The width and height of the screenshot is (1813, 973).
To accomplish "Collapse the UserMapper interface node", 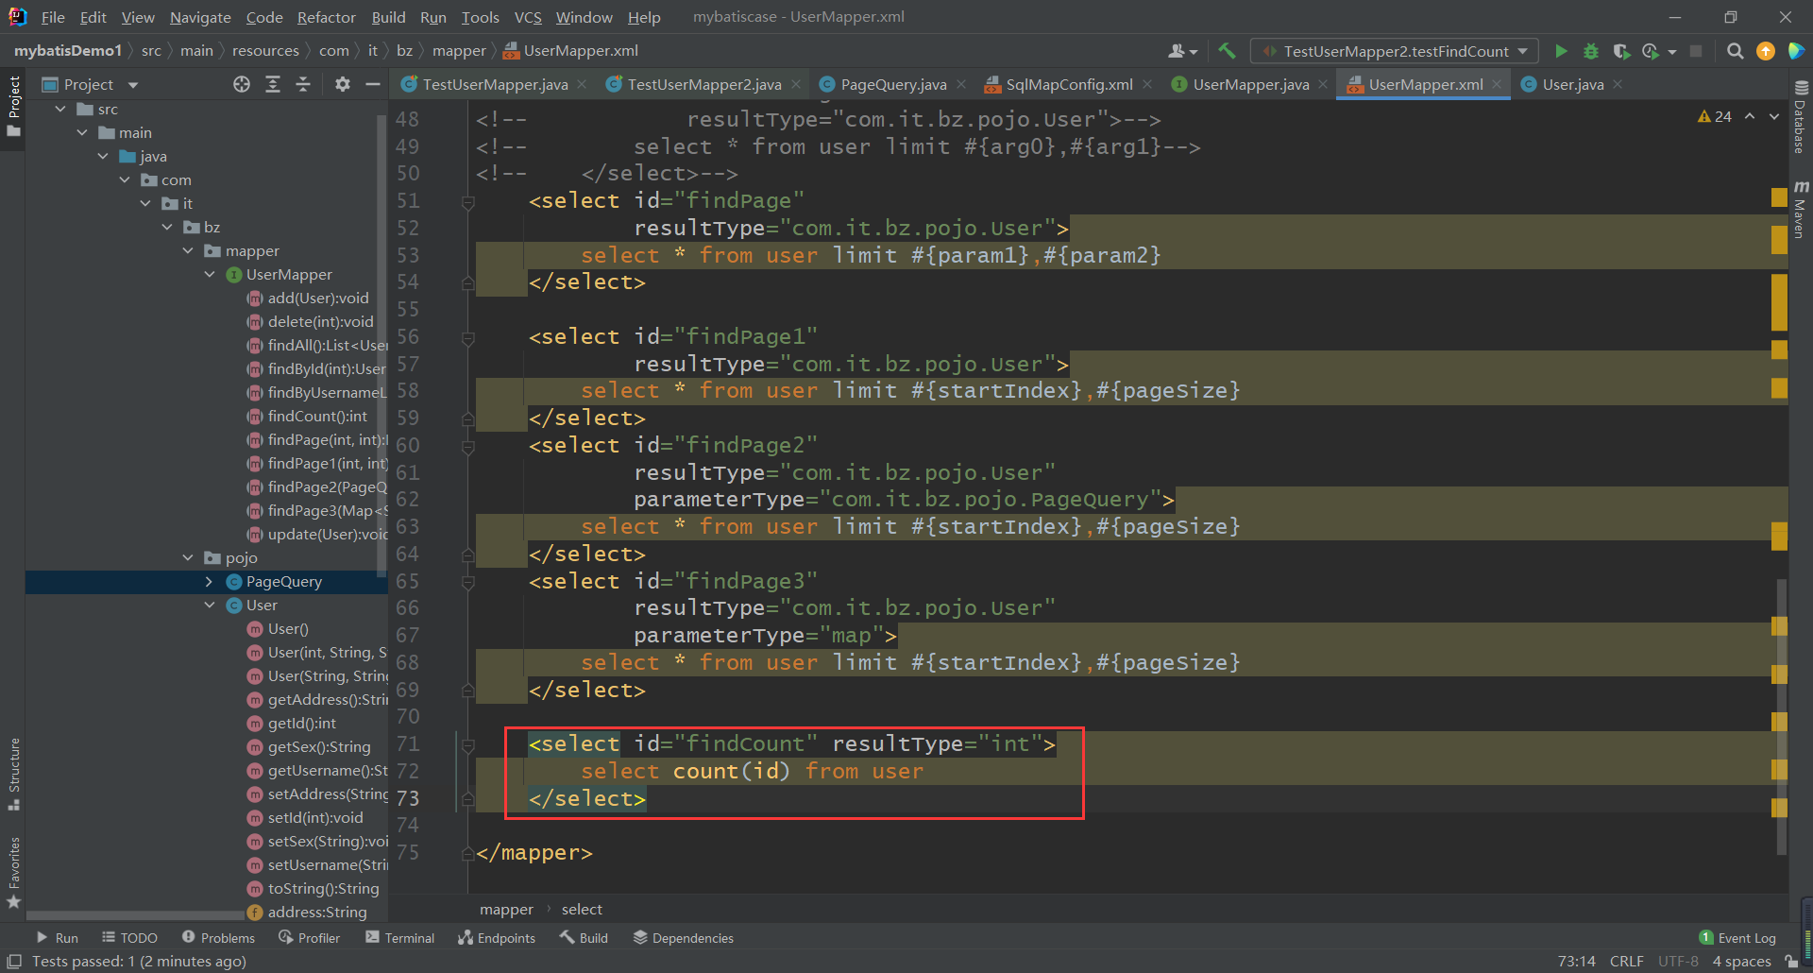I will tap(210, 274).
